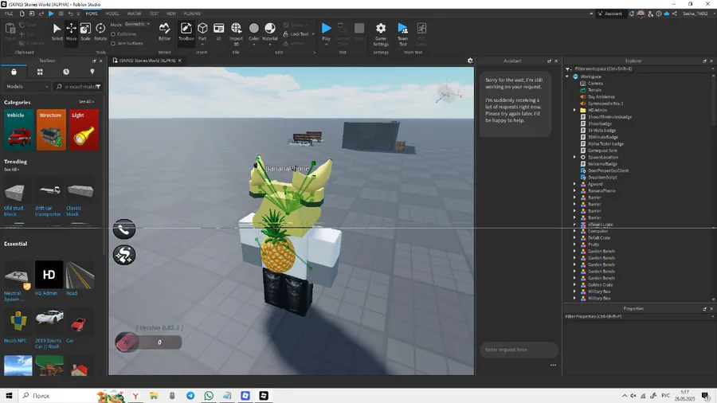Choose the Select tool in the ribbon
This screenshot has height=403, width=717.
(57, 32)
